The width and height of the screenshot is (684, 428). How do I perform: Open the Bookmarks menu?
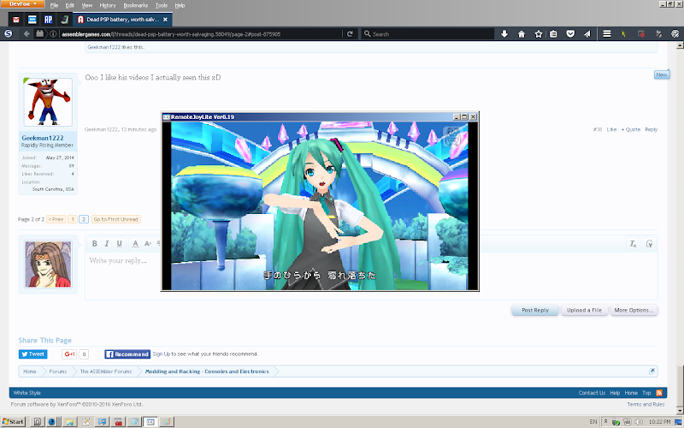point(136,5)
